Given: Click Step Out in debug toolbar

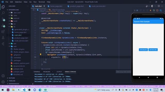Looking at the screenshot, I should pyautogui.click(x=147, y=10).
